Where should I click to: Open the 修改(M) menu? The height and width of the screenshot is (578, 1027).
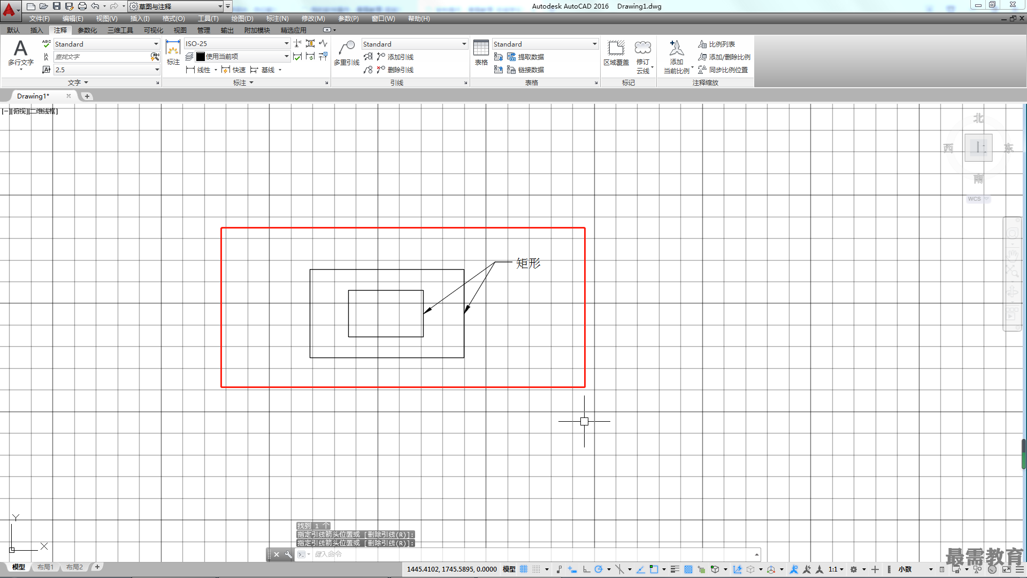click(x=313, y=19)
